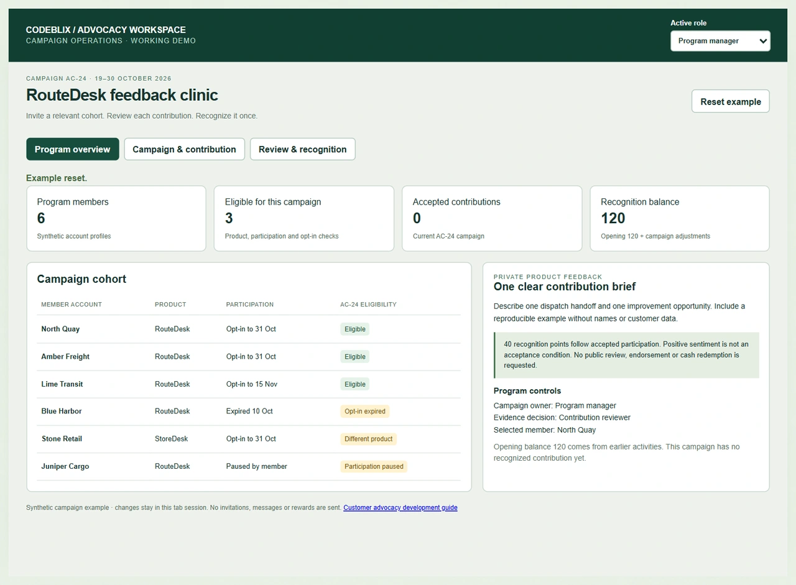796x585 pixels.
Task: Click the Example reset status message
Action: [57, 178]
